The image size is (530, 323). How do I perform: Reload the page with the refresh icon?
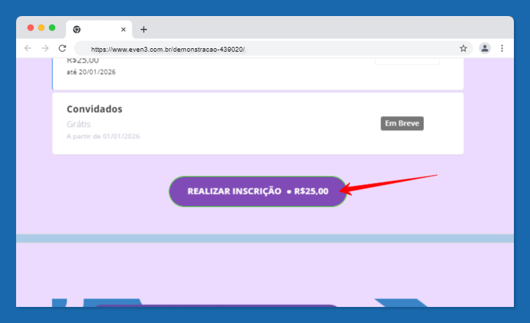click(x=62, y=48)
